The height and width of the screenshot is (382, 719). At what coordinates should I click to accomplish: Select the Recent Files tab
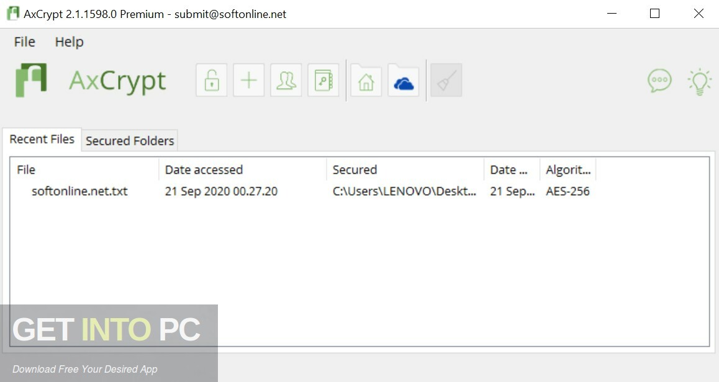42,140
